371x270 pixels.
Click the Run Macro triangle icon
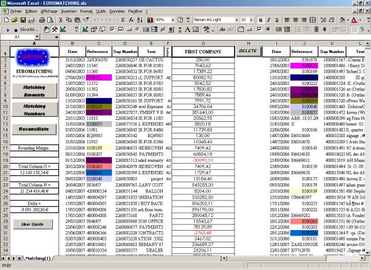[x=8, y=30]
